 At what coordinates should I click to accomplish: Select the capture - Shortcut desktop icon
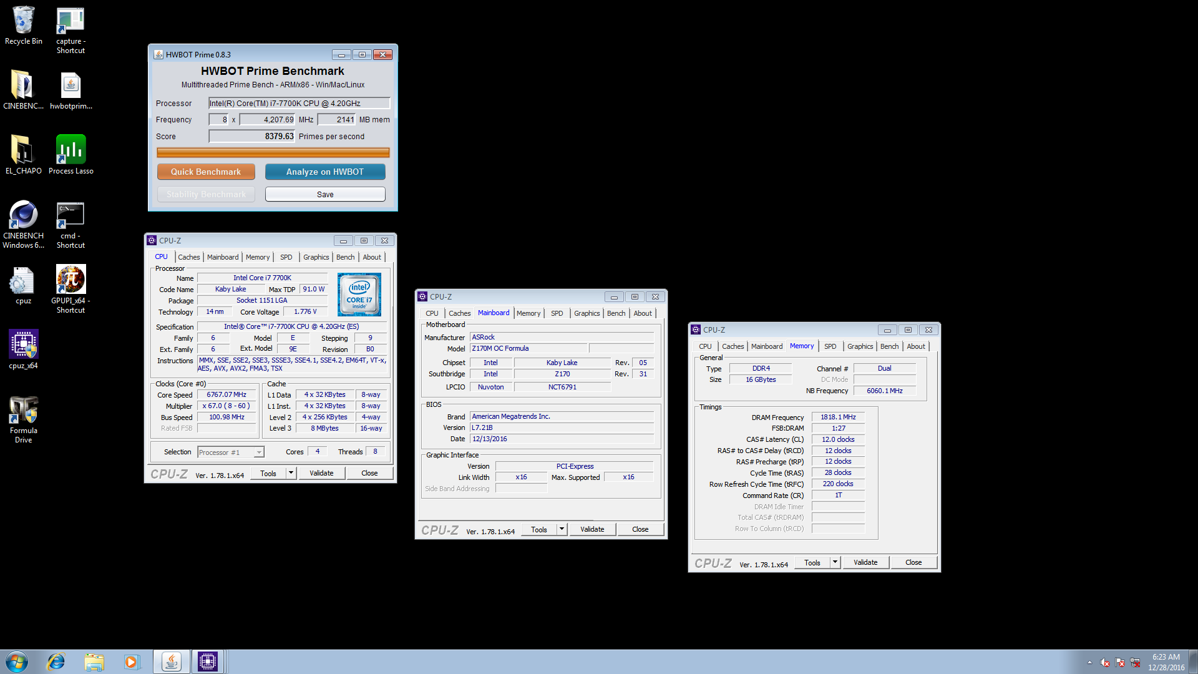pos(71,30)
